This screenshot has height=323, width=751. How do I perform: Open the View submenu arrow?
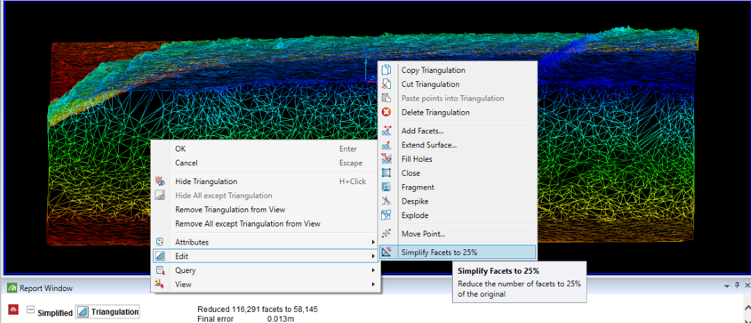coord(374,284)
